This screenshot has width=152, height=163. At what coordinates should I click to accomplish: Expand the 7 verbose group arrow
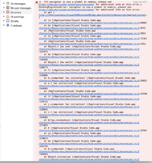pos(4,25)
